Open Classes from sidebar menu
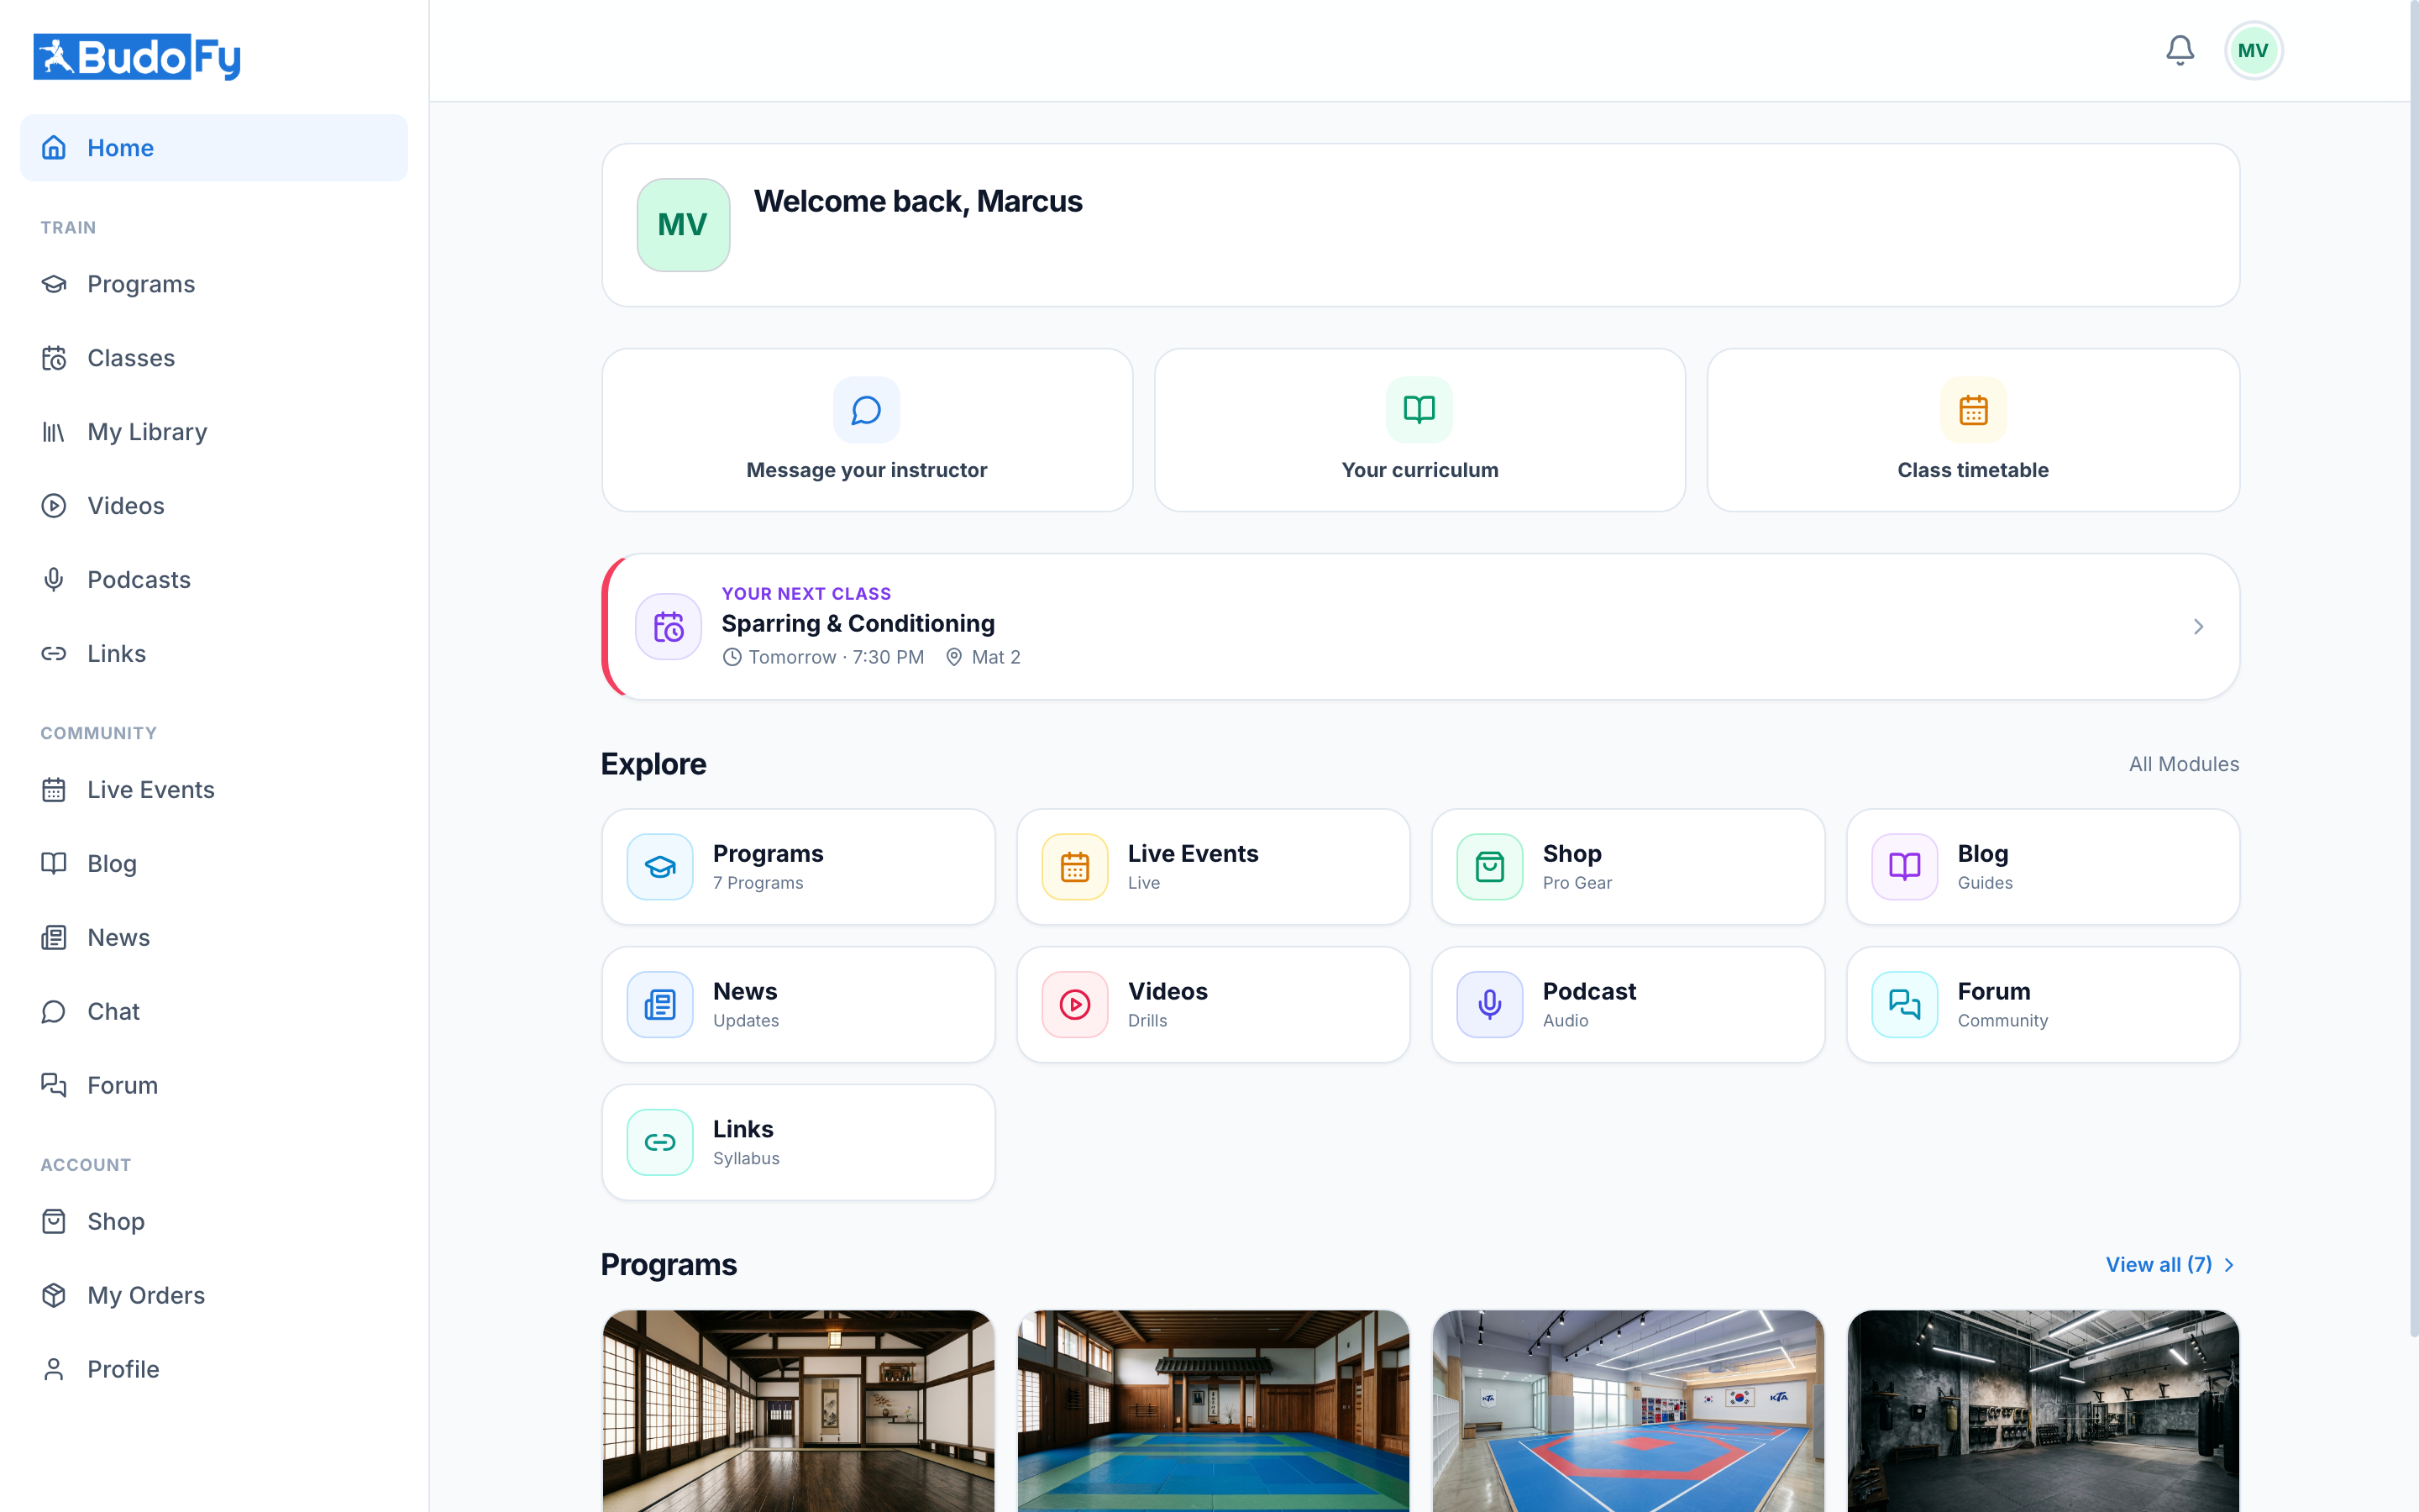2419x1512 pixels. (x=214, y=358)
